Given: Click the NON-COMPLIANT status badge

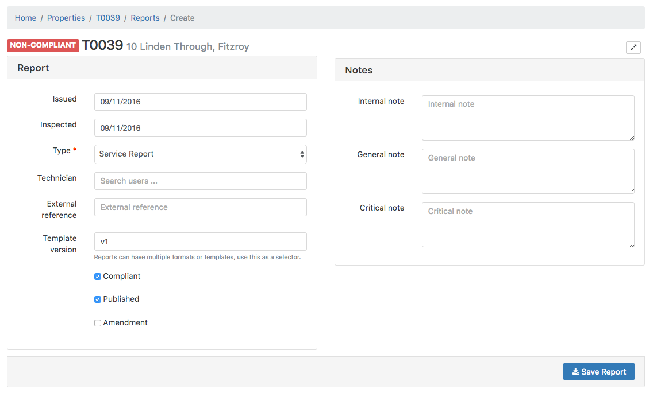Looking at the screenshot, I should point(43,45).
